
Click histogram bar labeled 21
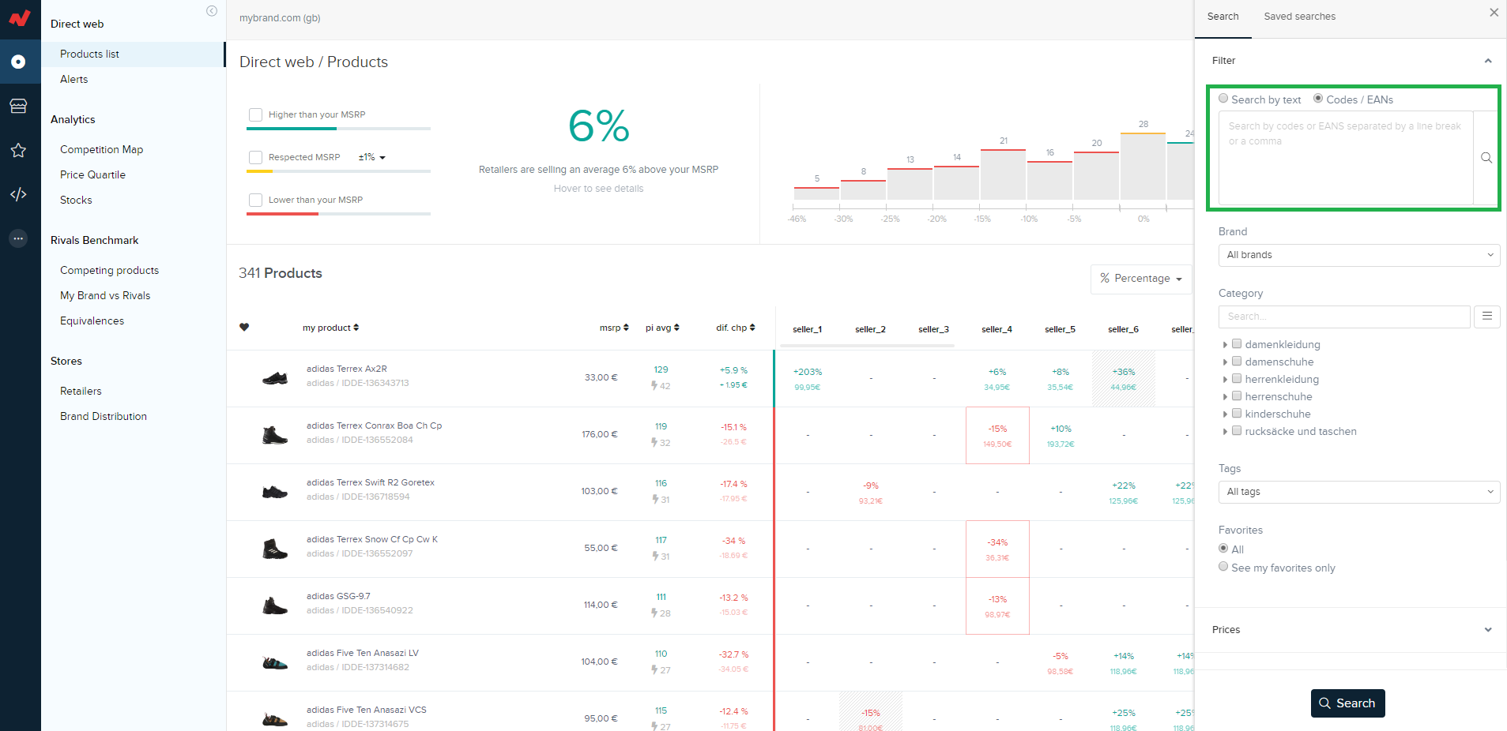(x=1003, y=174)
